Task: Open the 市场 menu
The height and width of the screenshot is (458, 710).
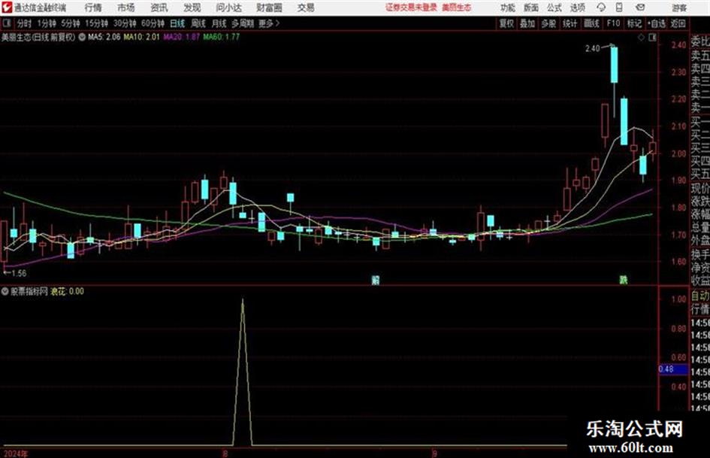Action: [126, 8]
